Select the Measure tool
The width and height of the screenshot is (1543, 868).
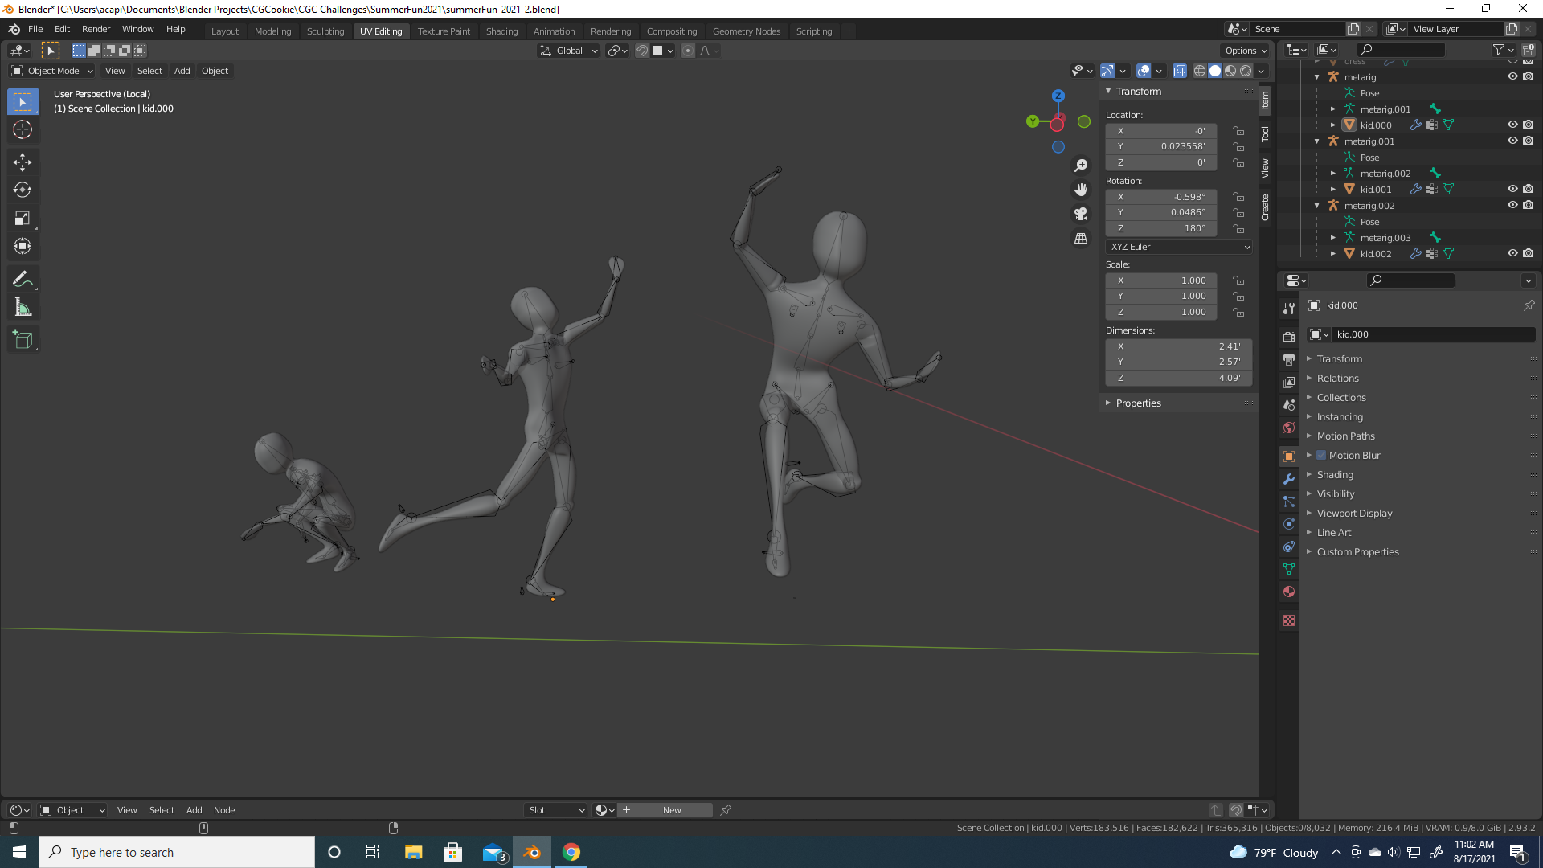point(23,308)
